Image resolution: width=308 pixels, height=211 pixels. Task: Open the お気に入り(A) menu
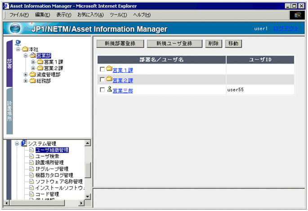click(90, 15)
